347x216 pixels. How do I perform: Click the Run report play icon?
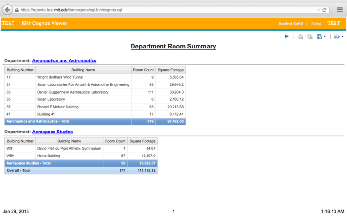[x=287, y=36]
